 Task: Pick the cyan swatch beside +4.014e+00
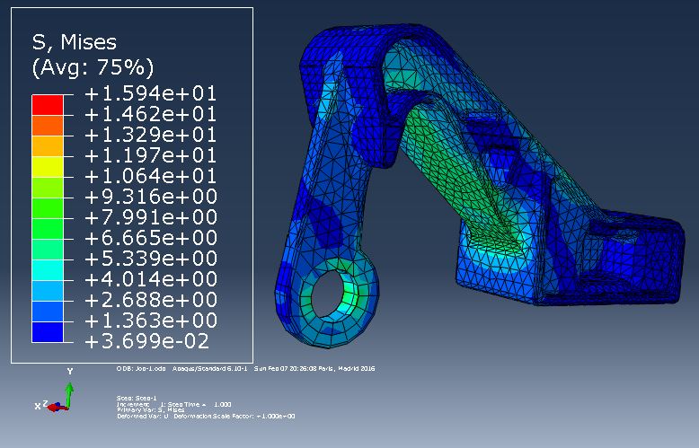48,270
